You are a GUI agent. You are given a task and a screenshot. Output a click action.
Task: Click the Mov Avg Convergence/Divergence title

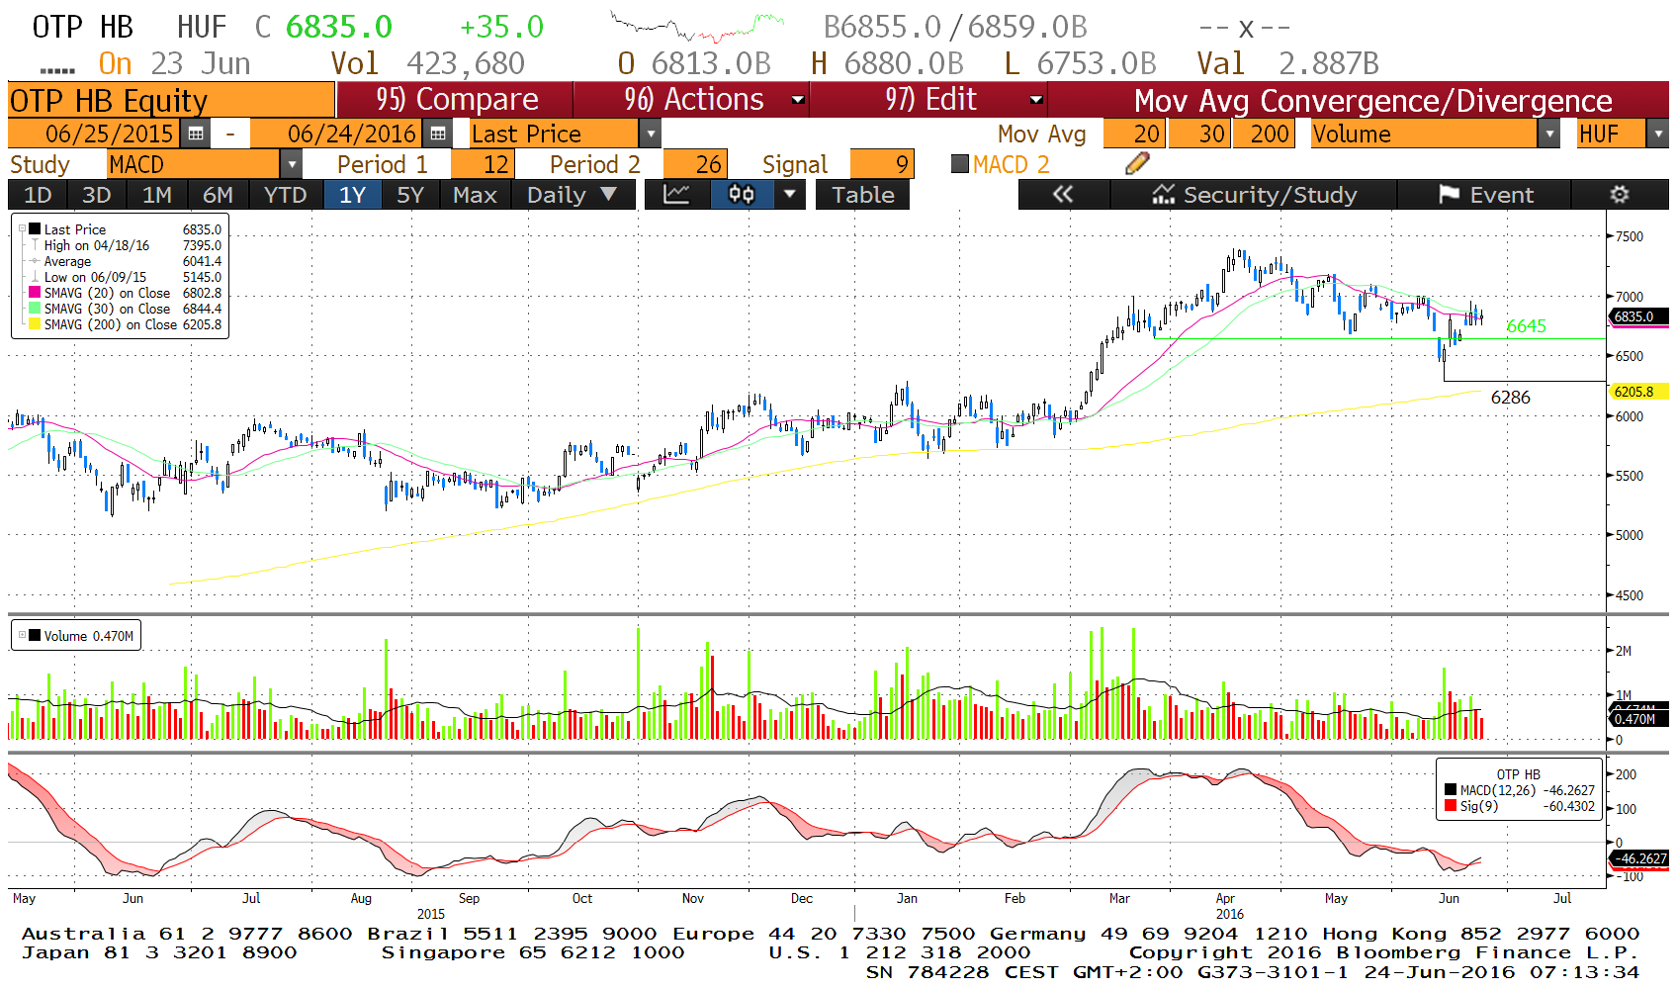click(1372, 100)
